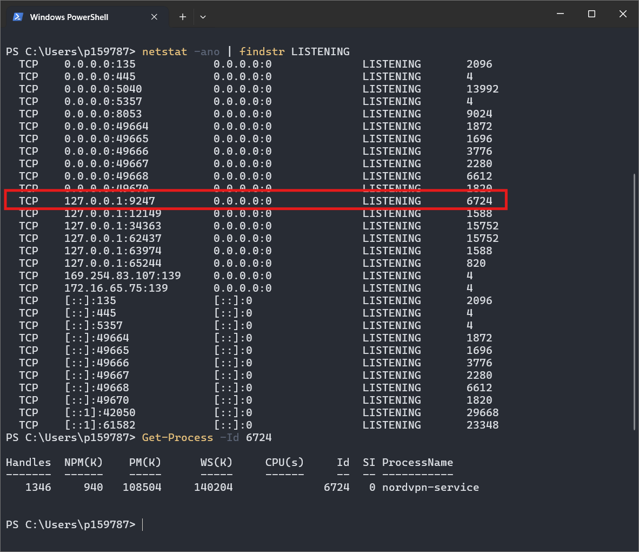Click WS value 140204
This screenshot has width=639, height=552.
coord(213,488)
